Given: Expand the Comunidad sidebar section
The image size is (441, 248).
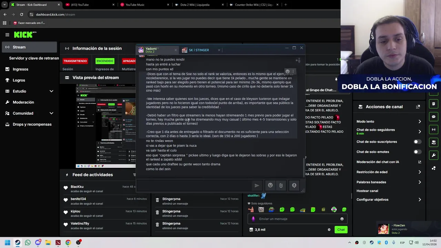Looking at the screenshot, I should coord(51,113).
